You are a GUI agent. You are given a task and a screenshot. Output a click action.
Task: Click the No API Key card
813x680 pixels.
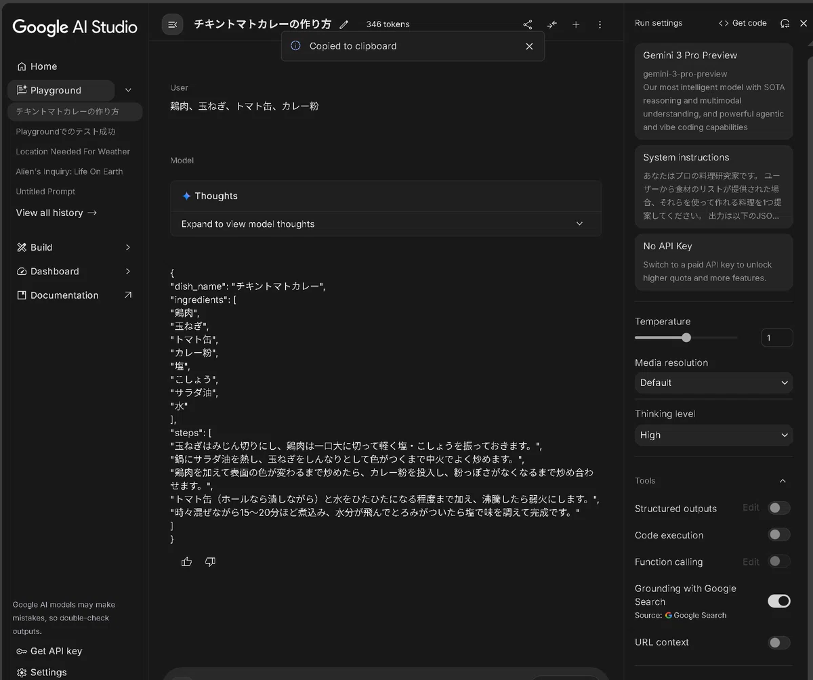[x=714, y=262]
